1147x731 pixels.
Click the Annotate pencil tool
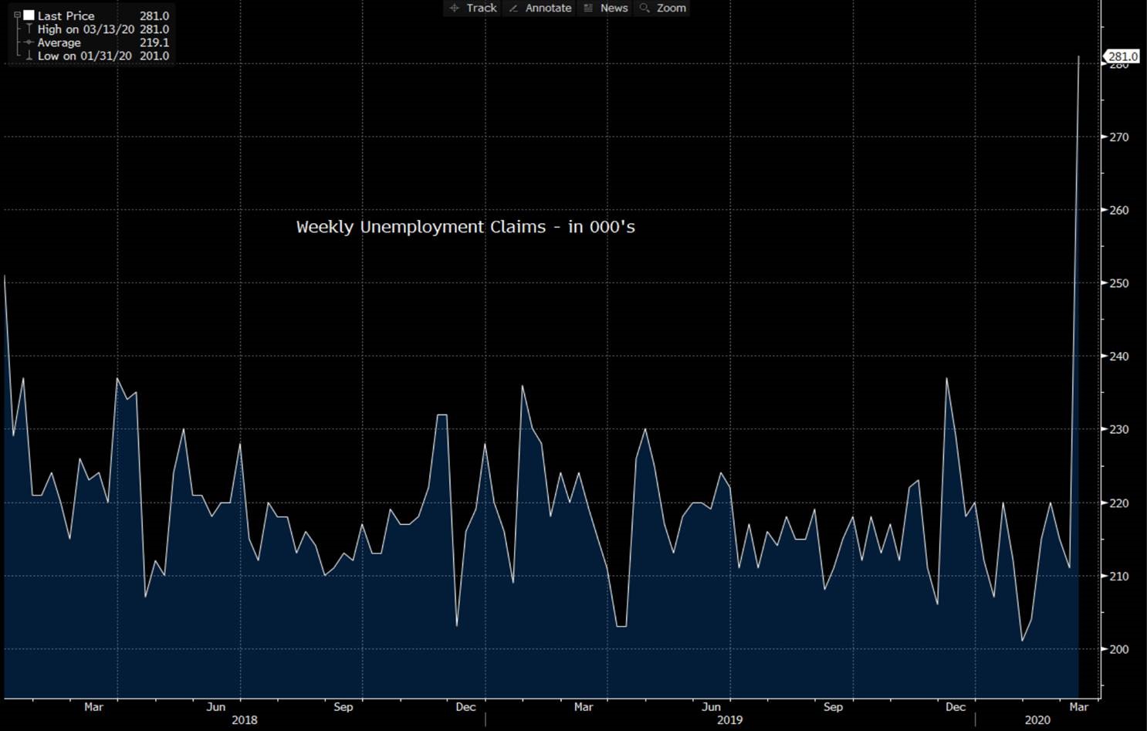pyautogui.click(x=540, y=8)
